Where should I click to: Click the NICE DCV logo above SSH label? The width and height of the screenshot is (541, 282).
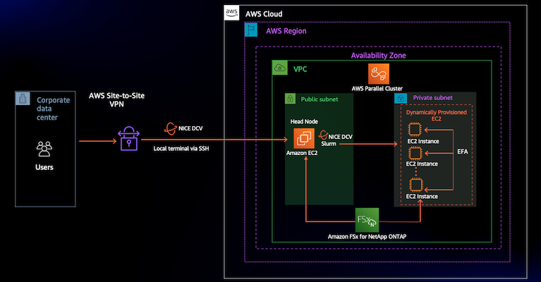point(170,128)
